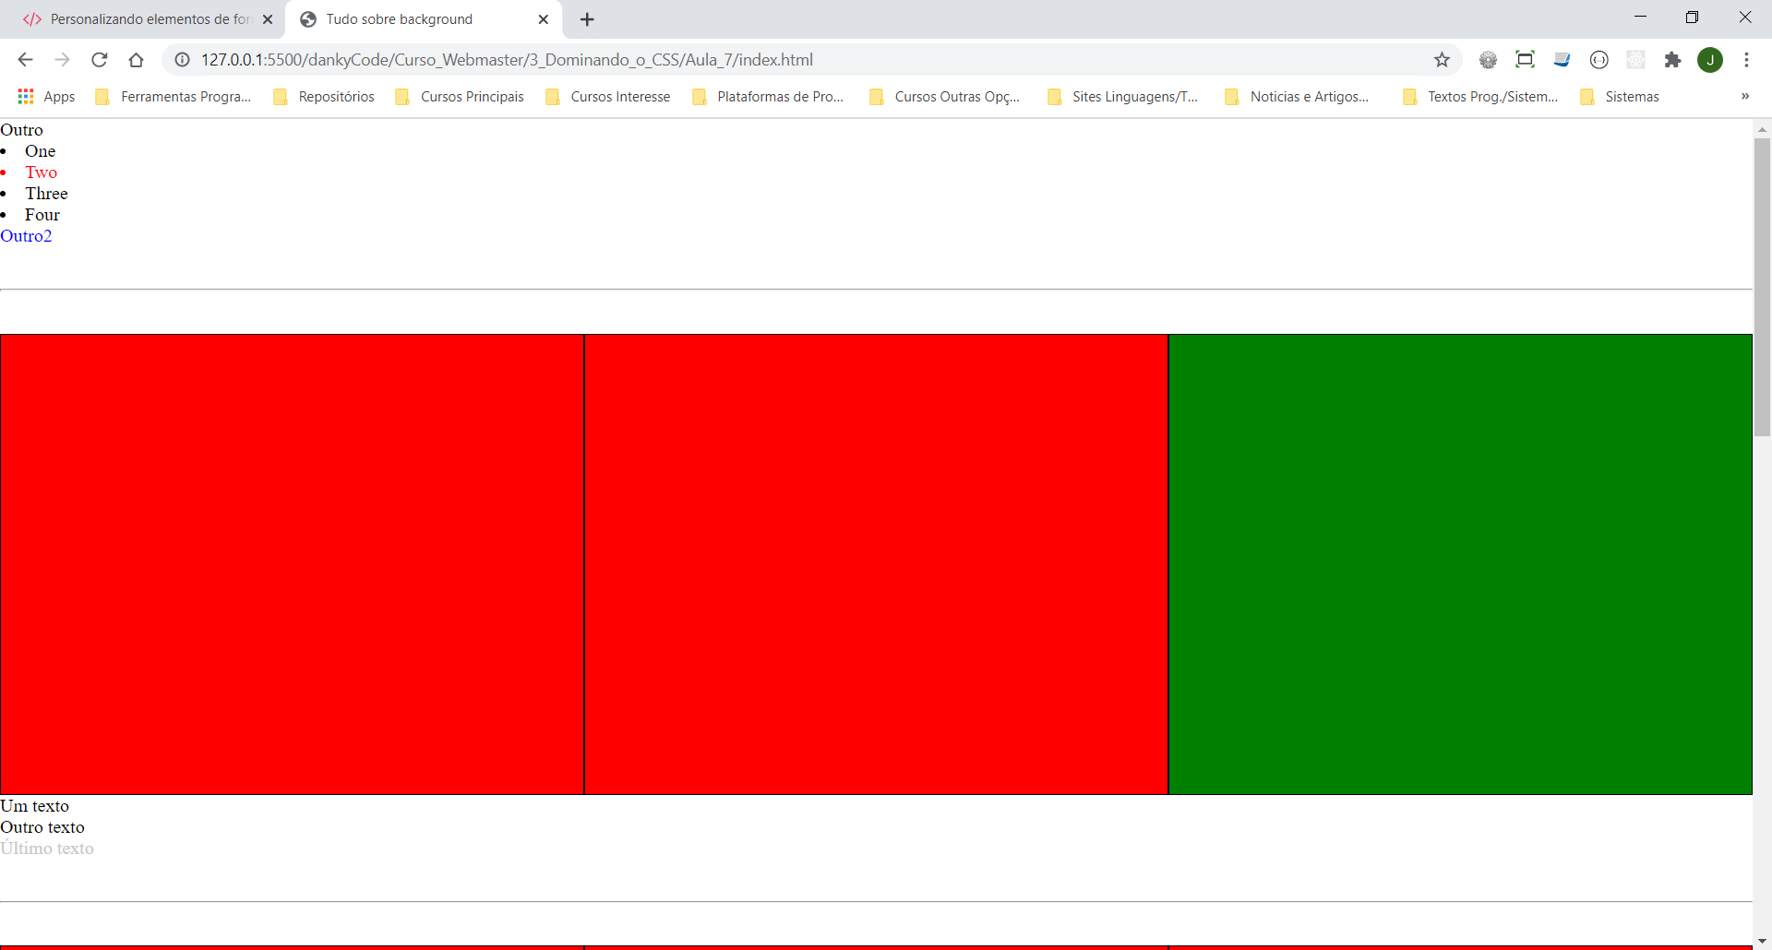Click the blue 'Outro2' text
The image size is (1772, 950).
(26, 236)
